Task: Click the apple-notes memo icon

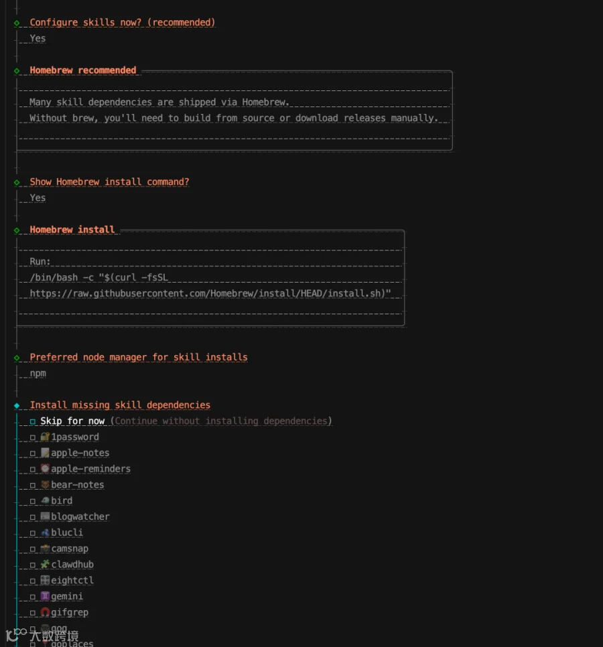Action: 45,453
